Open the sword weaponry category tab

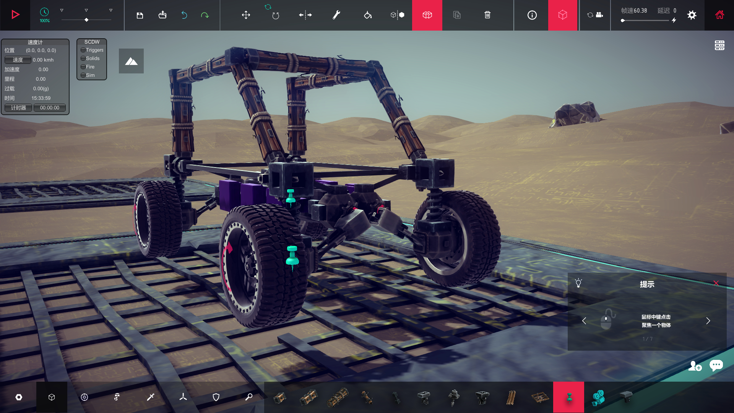[x=151, y=397]
